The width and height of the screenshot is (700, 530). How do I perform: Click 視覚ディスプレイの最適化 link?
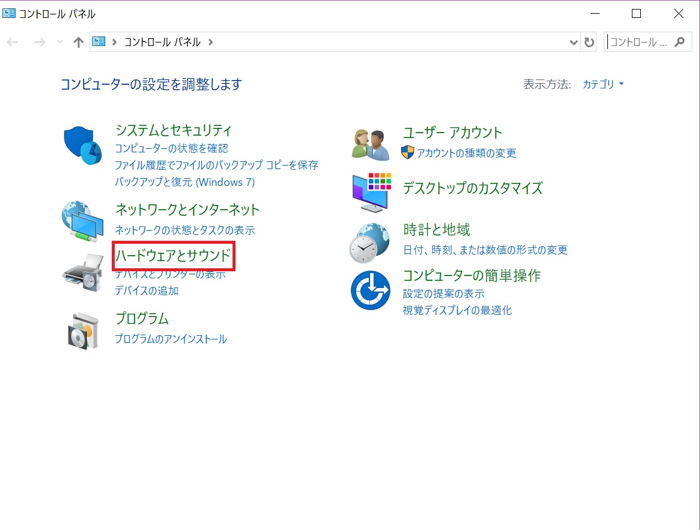tap(457, 310)
